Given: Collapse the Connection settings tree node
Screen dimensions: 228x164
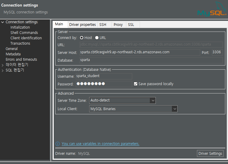Looking at the screenshot, I should (2, 22).
